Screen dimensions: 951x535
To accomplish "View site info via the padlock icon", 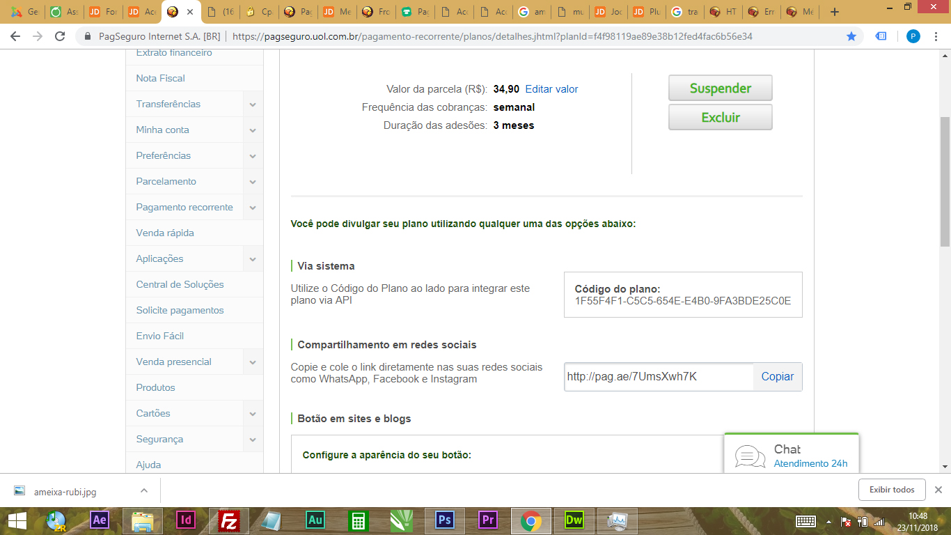I will 88,36.
